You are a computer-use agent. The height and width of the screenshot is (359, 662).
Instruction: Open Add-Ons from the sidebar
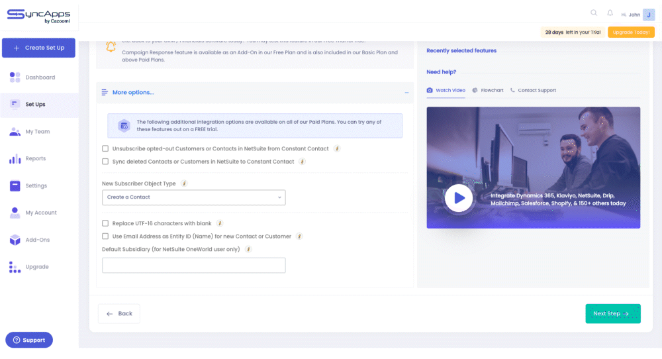(39, 240)
